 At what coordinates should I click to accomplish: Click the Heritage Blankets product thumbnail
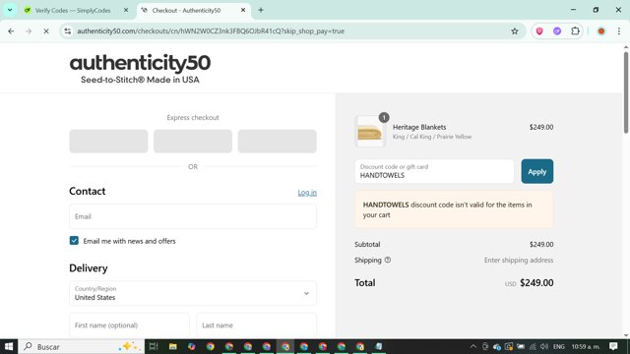point(370,131)
